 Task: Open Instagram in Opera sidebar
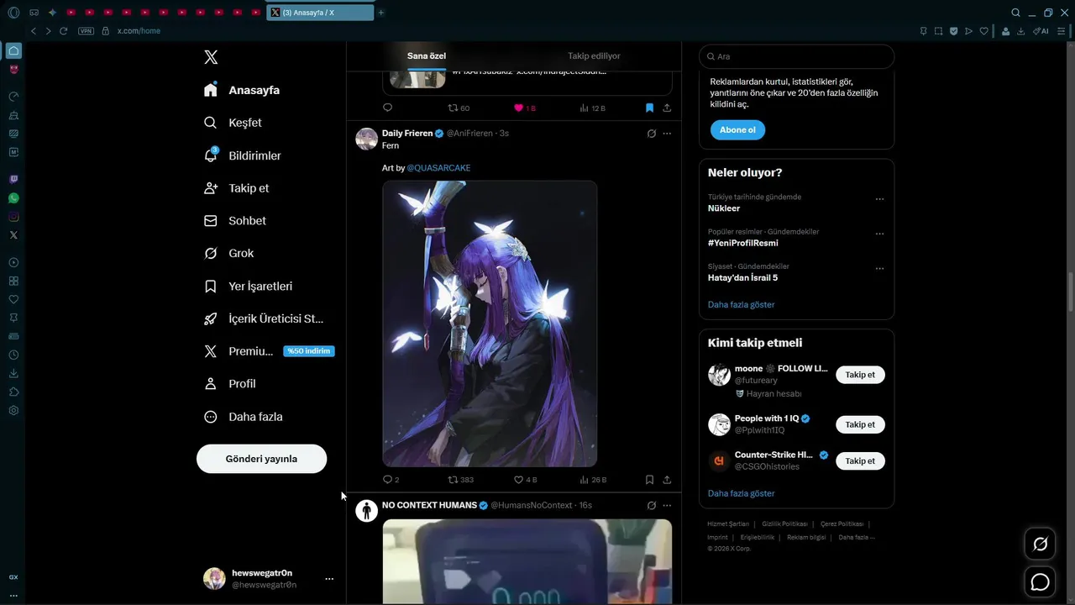pos(13,217)
